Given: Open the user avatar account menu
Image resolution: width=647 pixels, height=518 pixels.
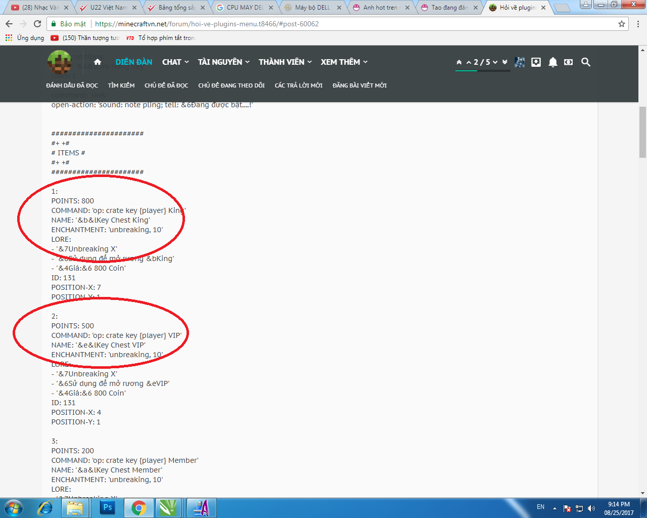Looking at the screenshot, I should coord(520,62).
